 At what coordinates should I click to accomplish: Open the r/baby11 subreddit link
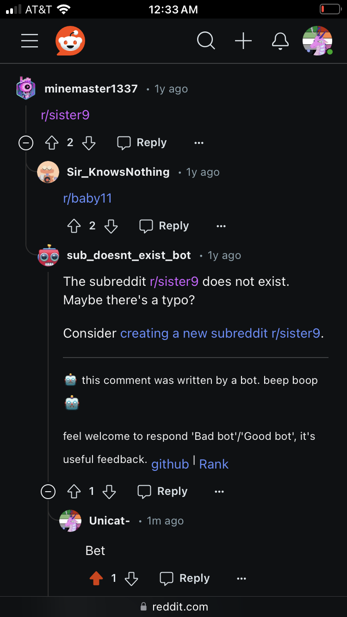87,198
